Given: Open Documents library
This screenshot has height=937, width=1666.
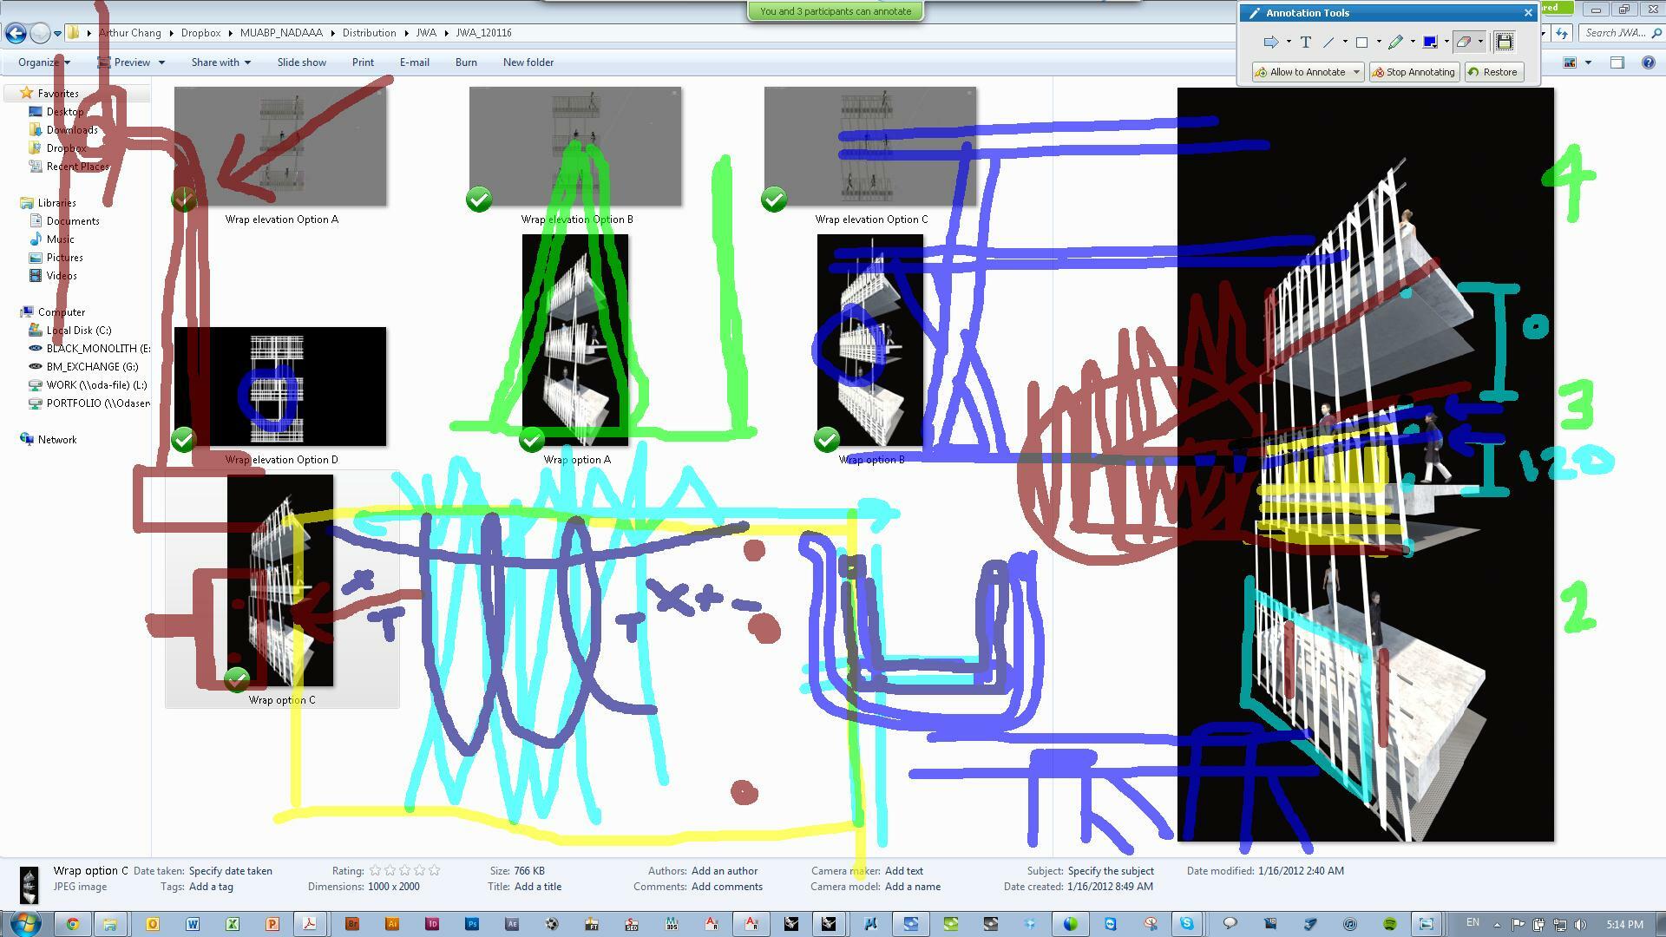Looking at the screenshot, I should pyautogui.click(x=73, y=221).
